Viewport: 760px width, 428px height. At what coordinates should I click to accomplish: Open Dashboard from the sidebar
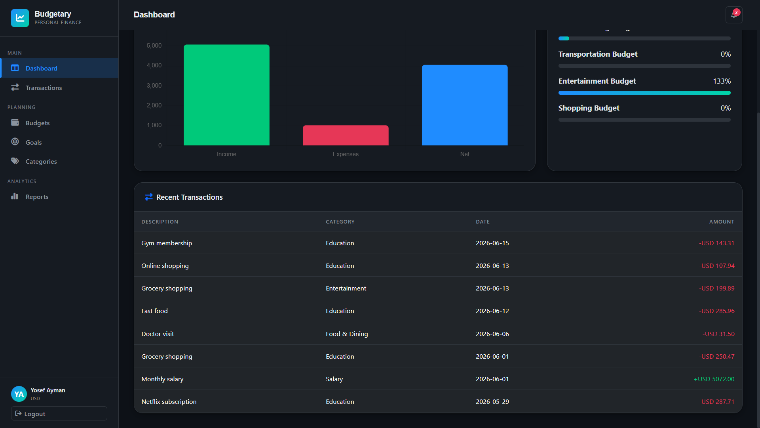click(60, 68)
